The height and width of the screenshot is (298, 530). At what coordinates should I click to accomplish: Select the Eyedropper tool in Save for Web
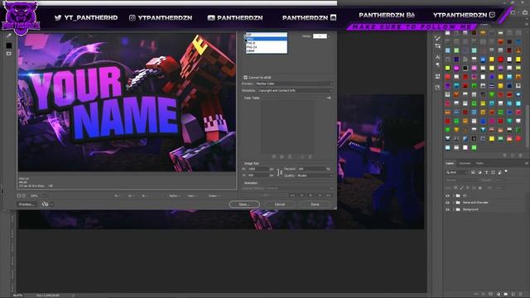(9, 36)
